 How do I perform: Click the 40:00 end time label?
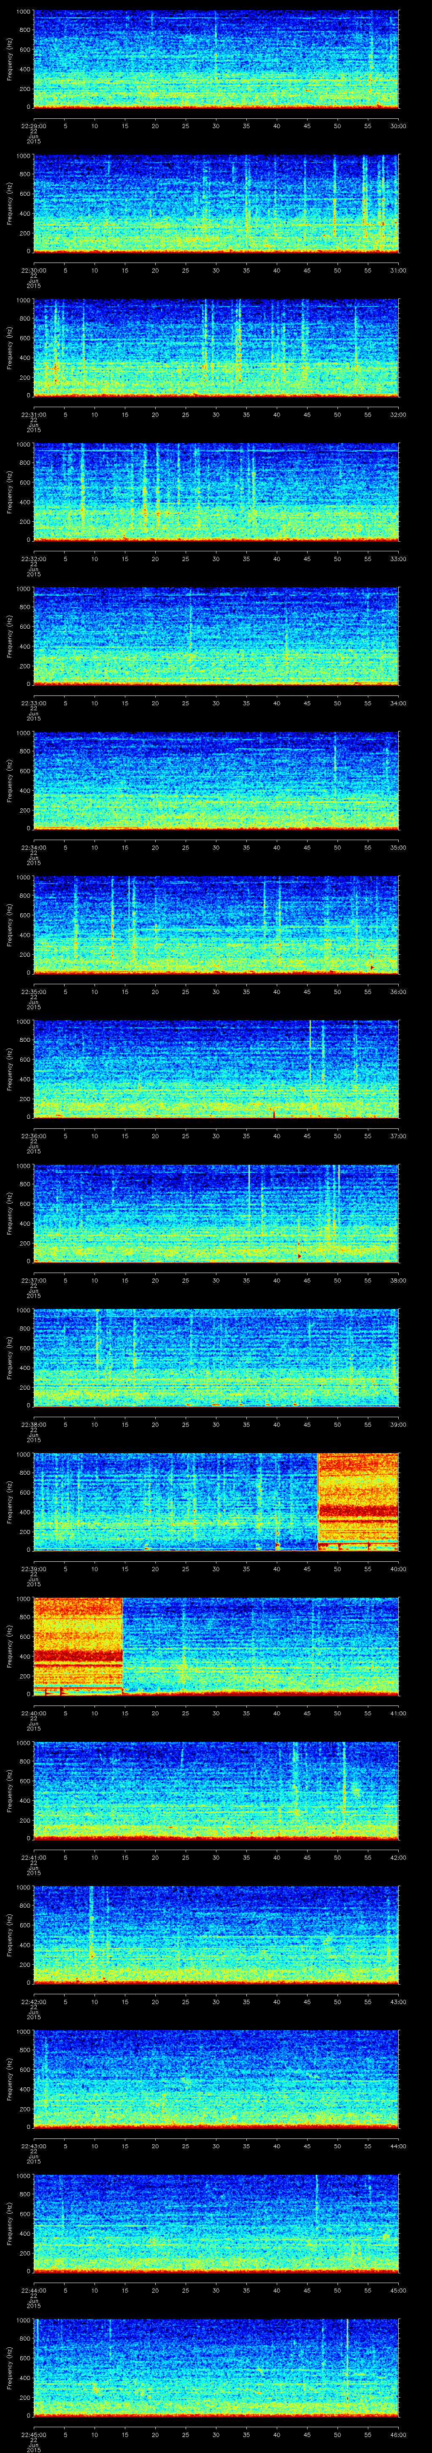(399, 1569)
